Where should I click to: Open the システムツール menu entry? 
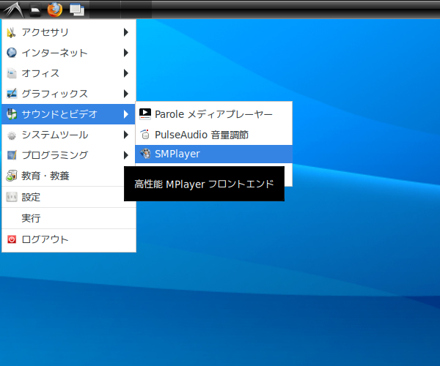[x=69, y=135]
